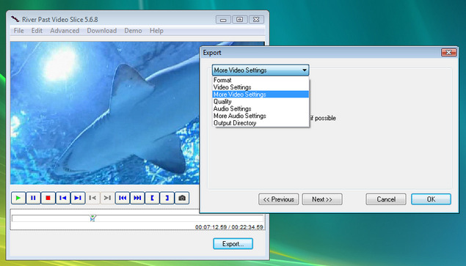Select Video Settings in the dropdown list
The width and height of the screenshot is (466, 266).
point(261,87)
